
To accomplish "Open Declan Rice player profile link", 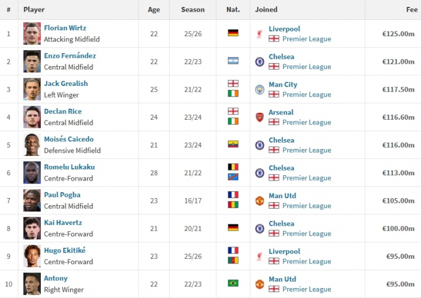I will pyautogui.click(x=63, y=112).
